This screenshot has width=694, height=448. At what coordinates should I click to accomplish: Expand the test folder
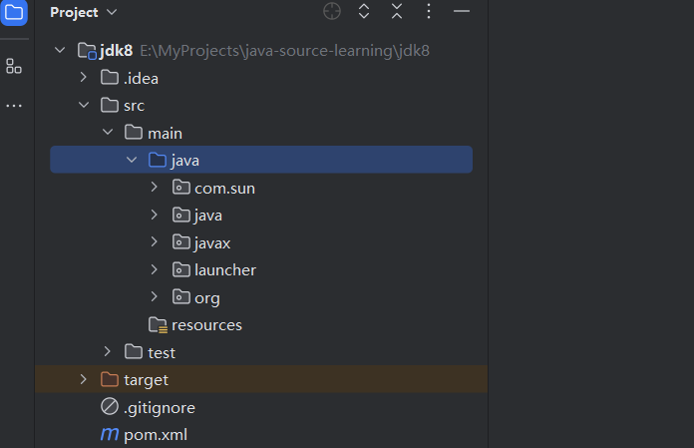(109, 352)
